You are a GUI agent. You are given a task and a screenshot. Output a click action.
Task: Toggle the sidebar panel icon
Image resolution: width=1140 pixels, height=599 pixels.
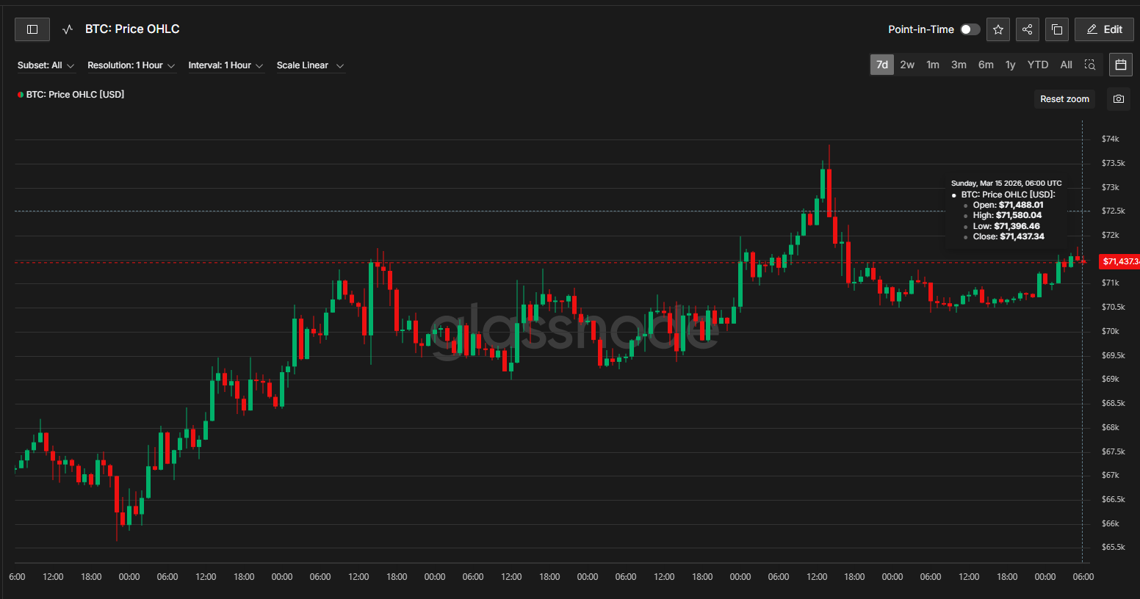tap(32, 29)
